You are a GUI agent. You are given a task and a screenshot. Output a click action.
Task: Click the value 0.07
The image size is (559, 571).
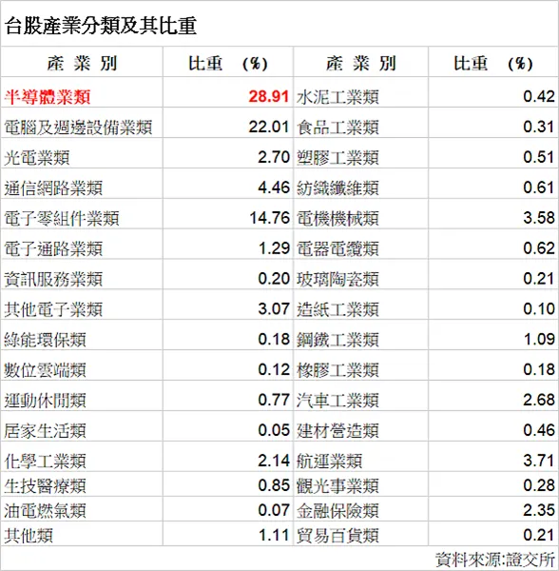[x=274, y=510]
